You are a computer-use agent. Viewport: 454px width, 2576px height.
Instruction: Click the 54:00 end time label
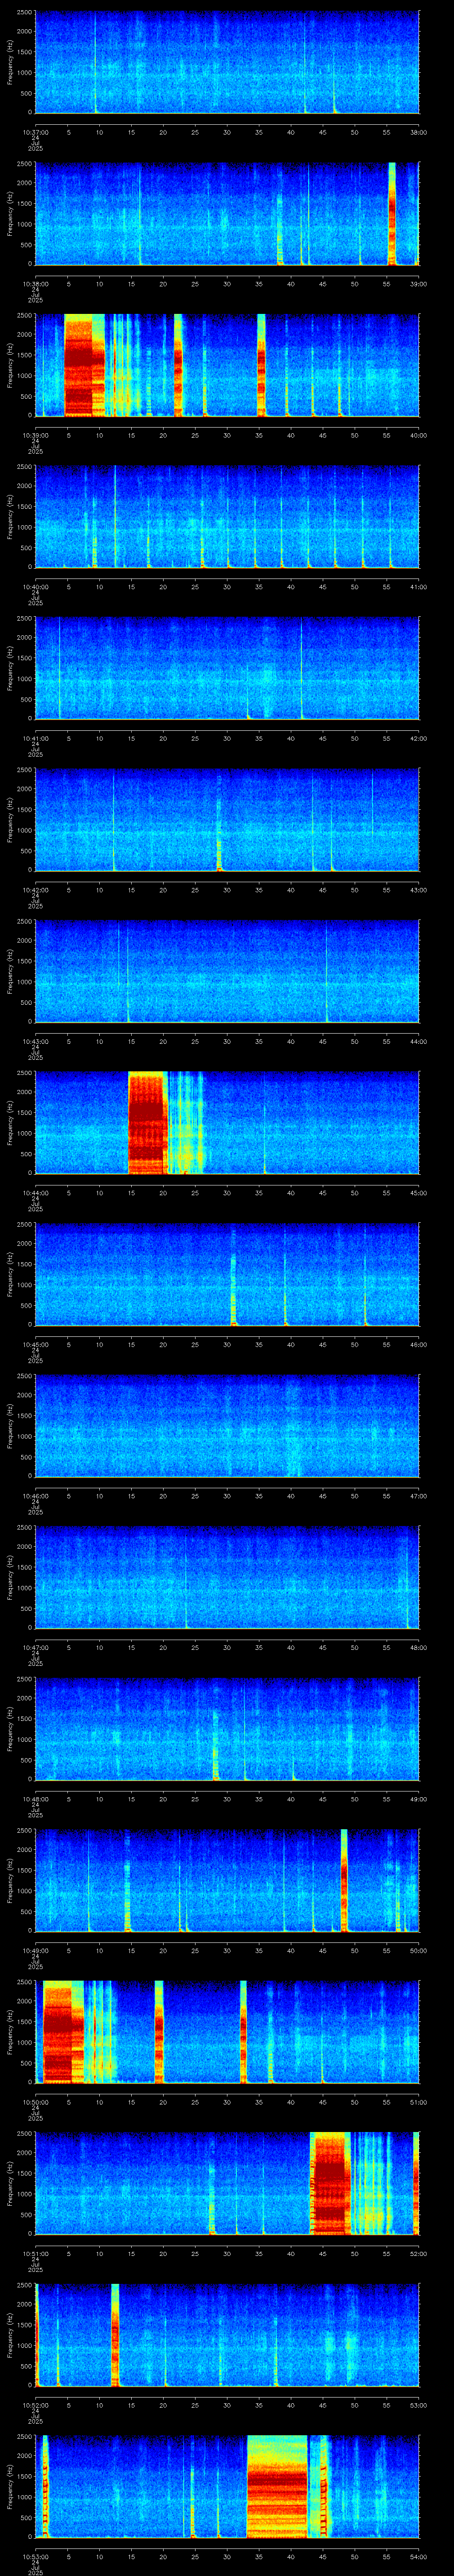pyautogui.click(x=419, y=2556)
